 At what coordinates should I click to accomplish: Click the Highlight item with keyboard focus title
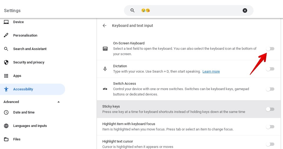point(129,124)
